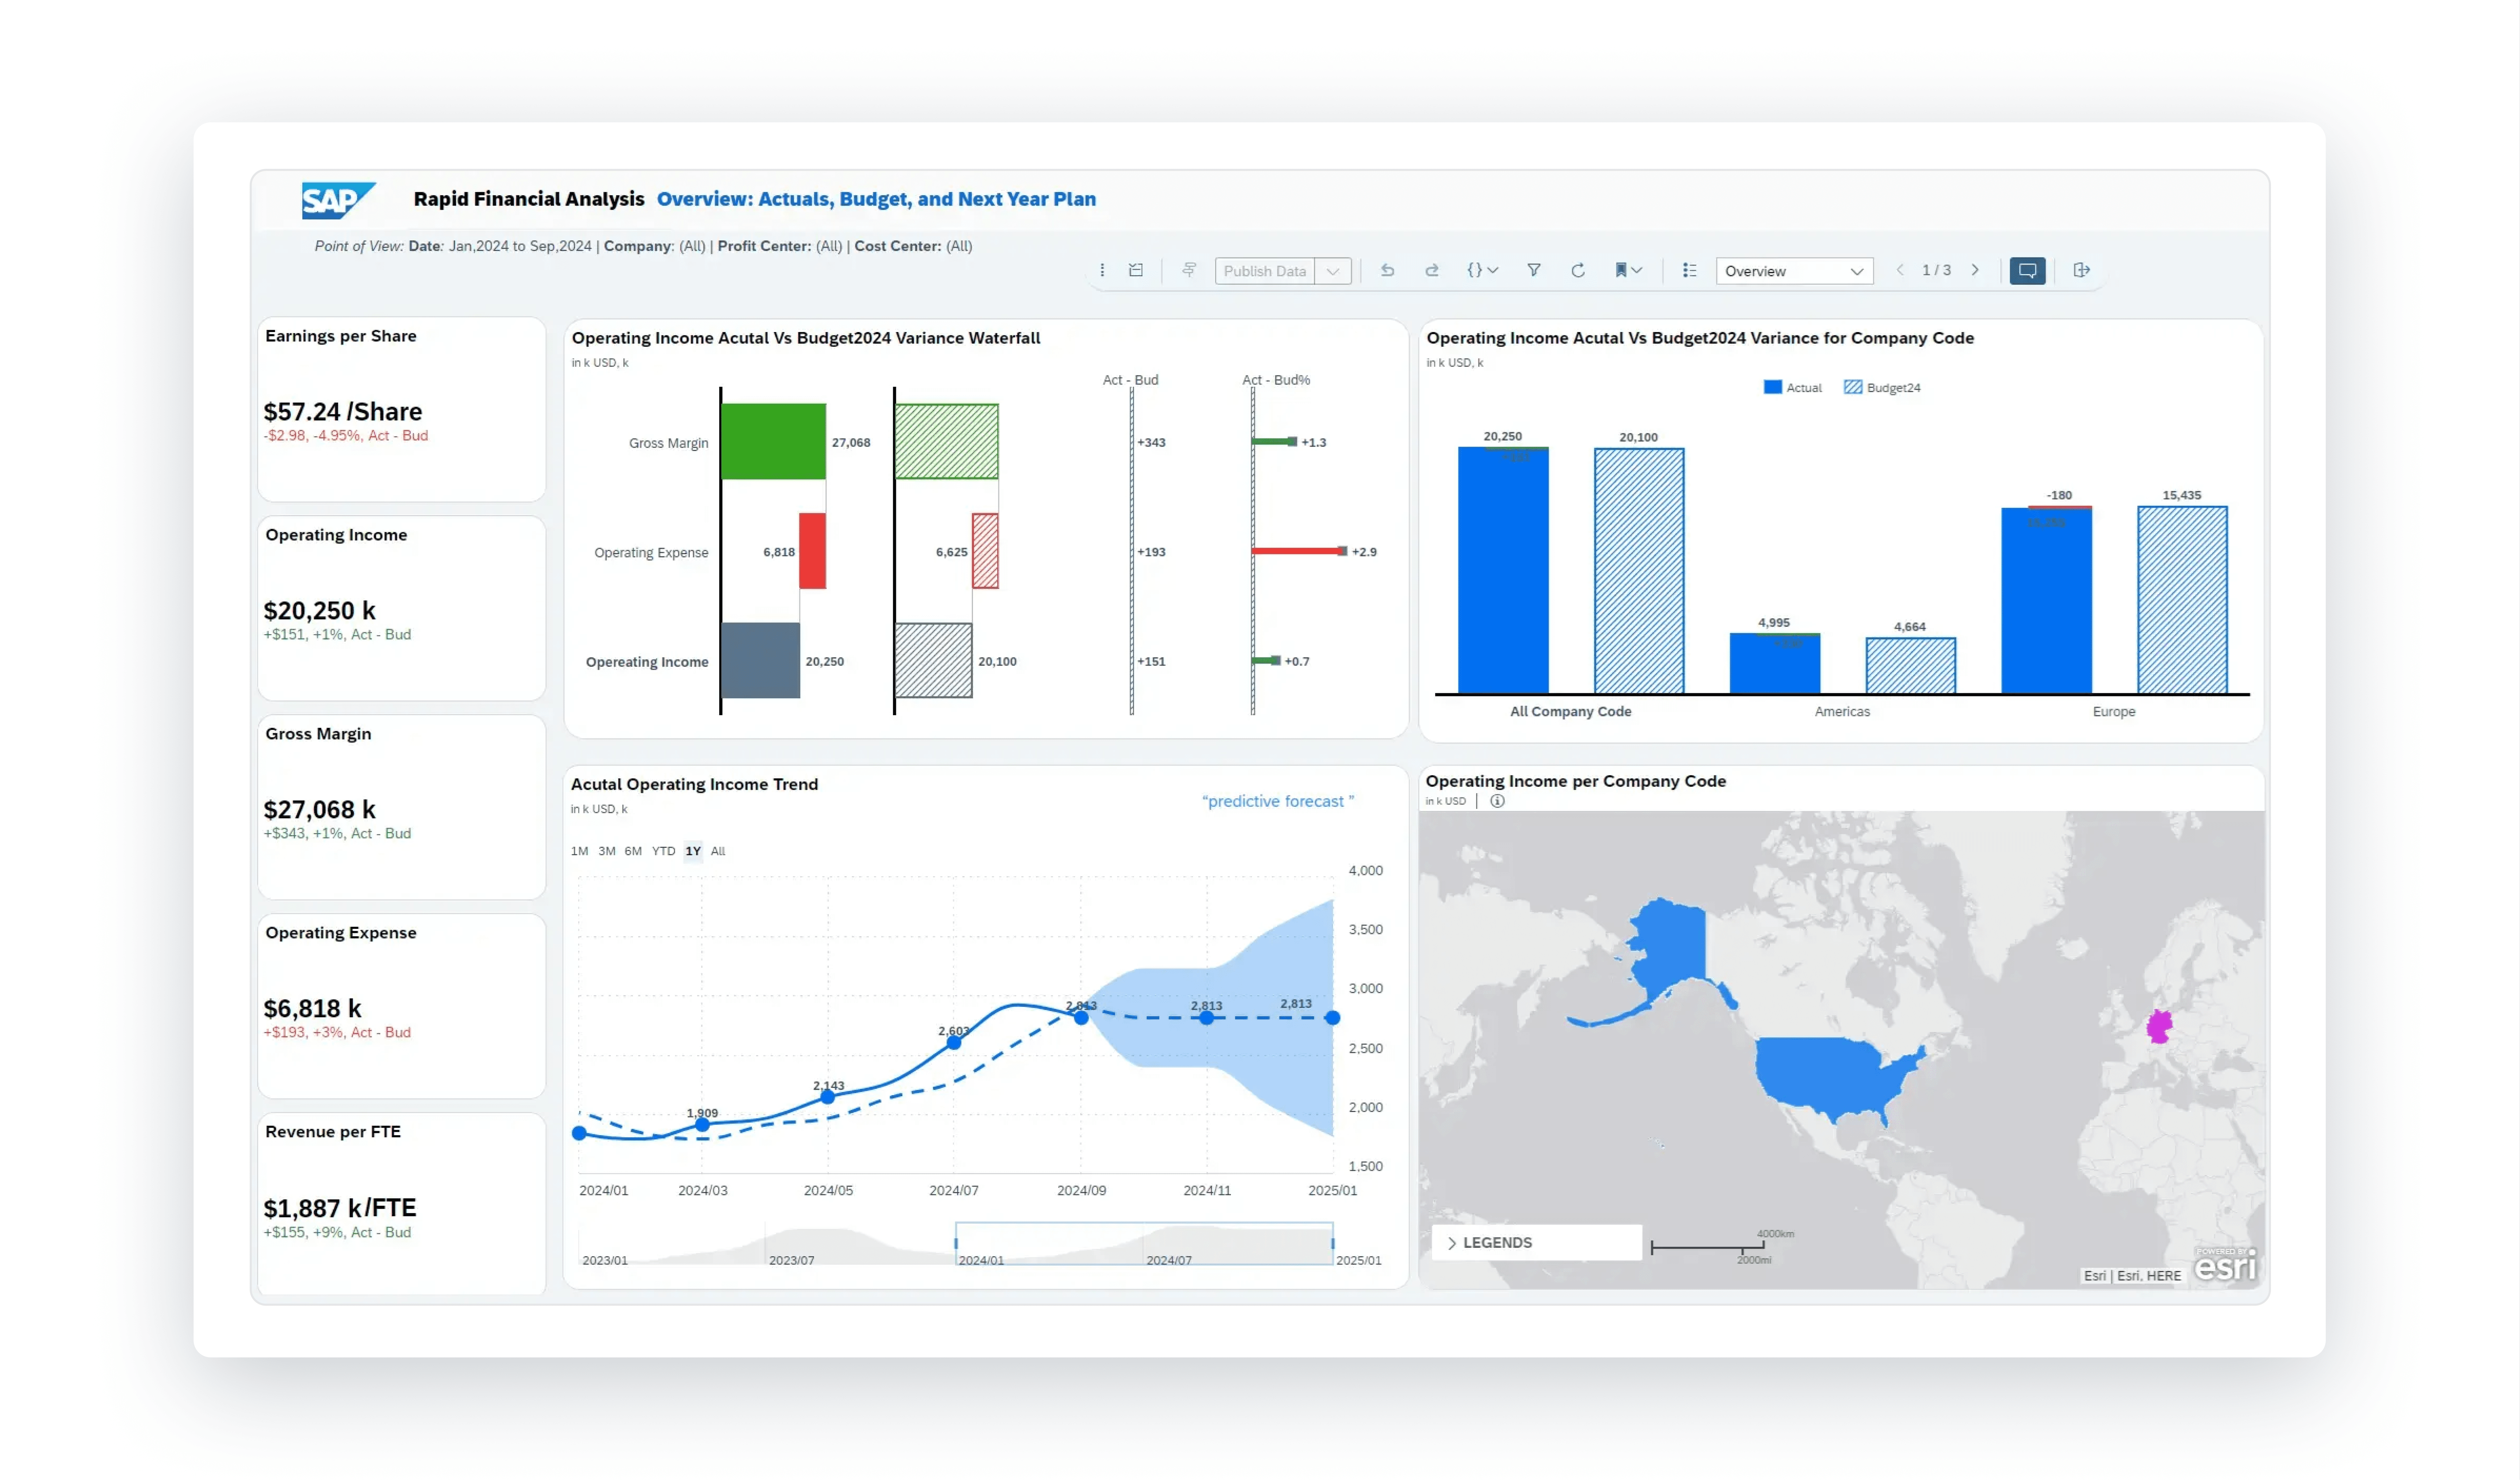Click the map info icon beside in k USD

1497,801
